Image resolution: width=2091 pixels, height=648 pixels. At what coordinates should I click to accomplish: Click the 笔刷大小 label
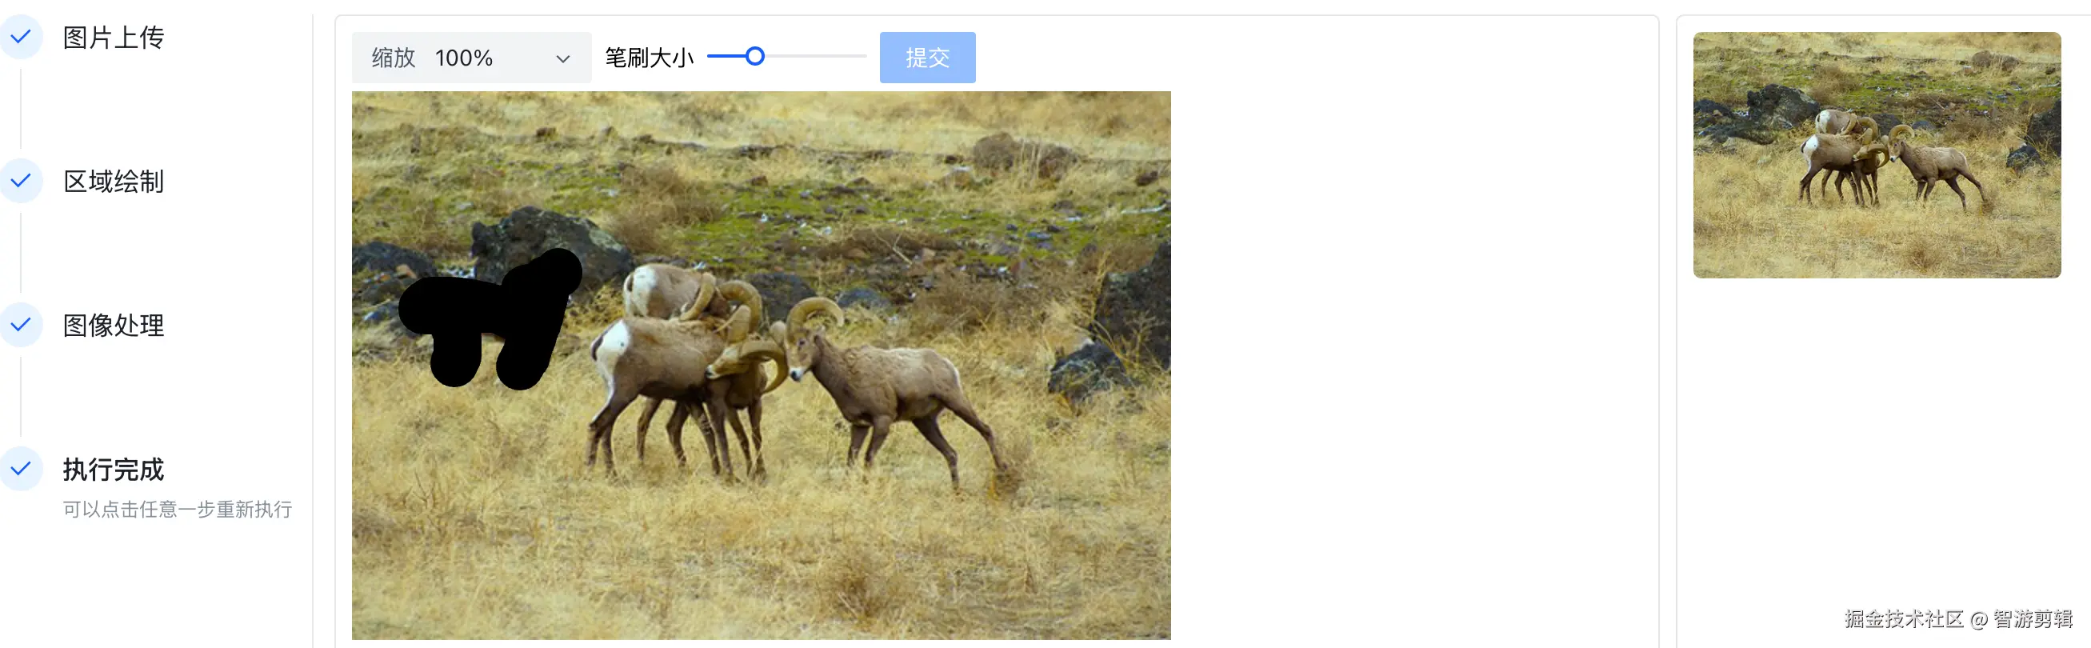(650, 58)
